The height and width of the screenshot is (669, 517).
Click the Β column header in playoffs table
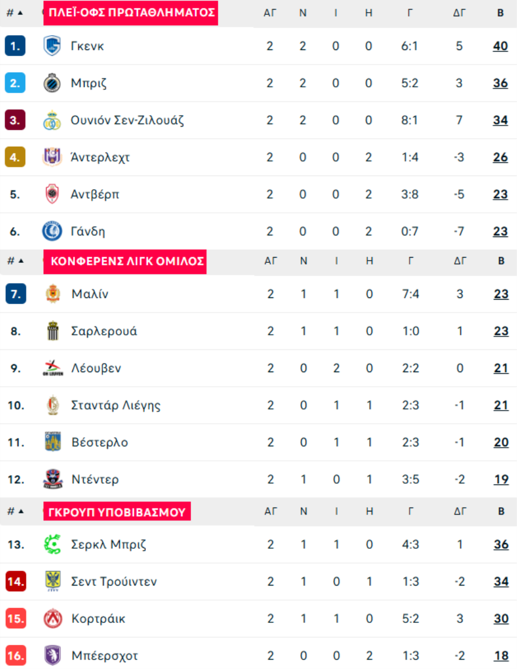pyautogui.click(x=501, y=13)
